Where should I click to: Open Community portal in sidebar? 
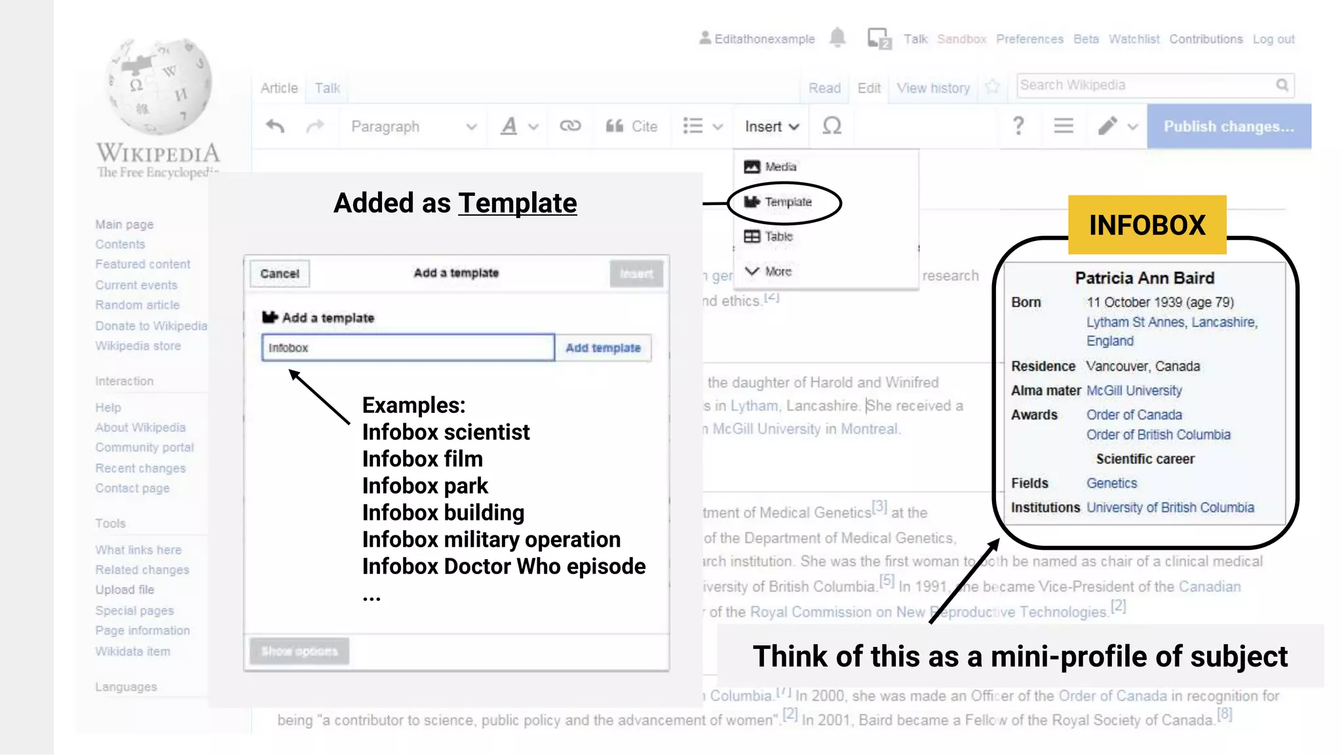coord(145,448)
